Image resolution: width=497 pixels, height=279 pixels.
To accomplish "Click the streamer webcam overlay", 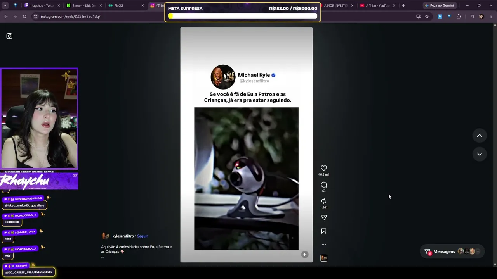I will point(39,119).
